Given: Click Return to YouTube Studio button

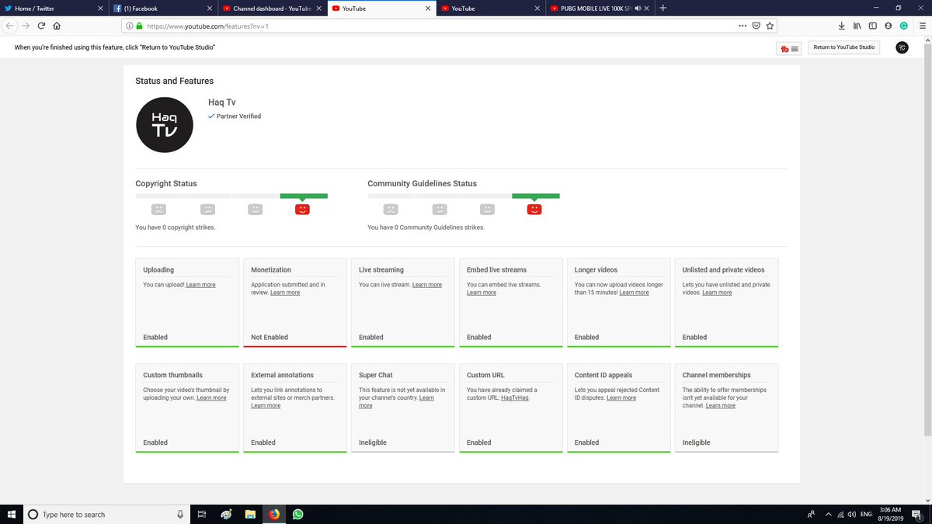Looking at the screenshot, I should (x=843, y=47).
